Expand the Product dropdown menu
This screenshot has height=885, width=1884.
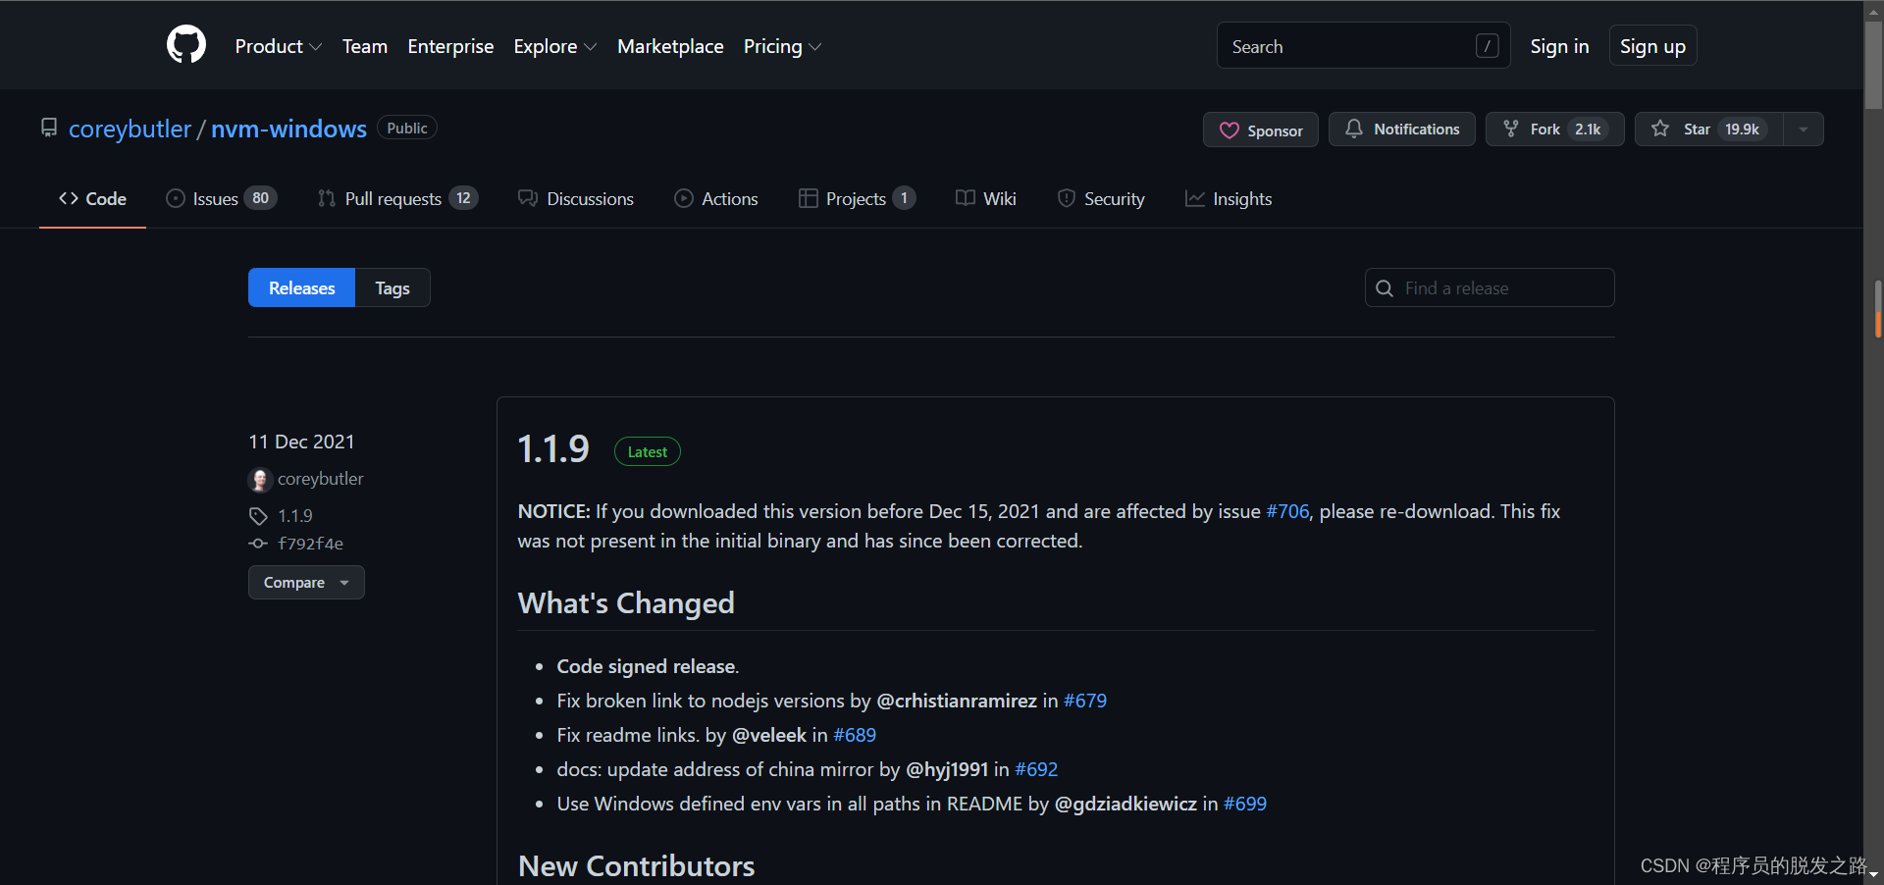click(x=278, y=46)
